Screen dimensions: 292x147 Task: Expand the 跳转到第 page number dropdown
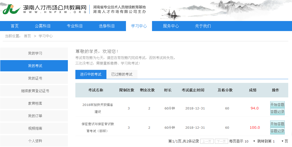click(279, 141)
